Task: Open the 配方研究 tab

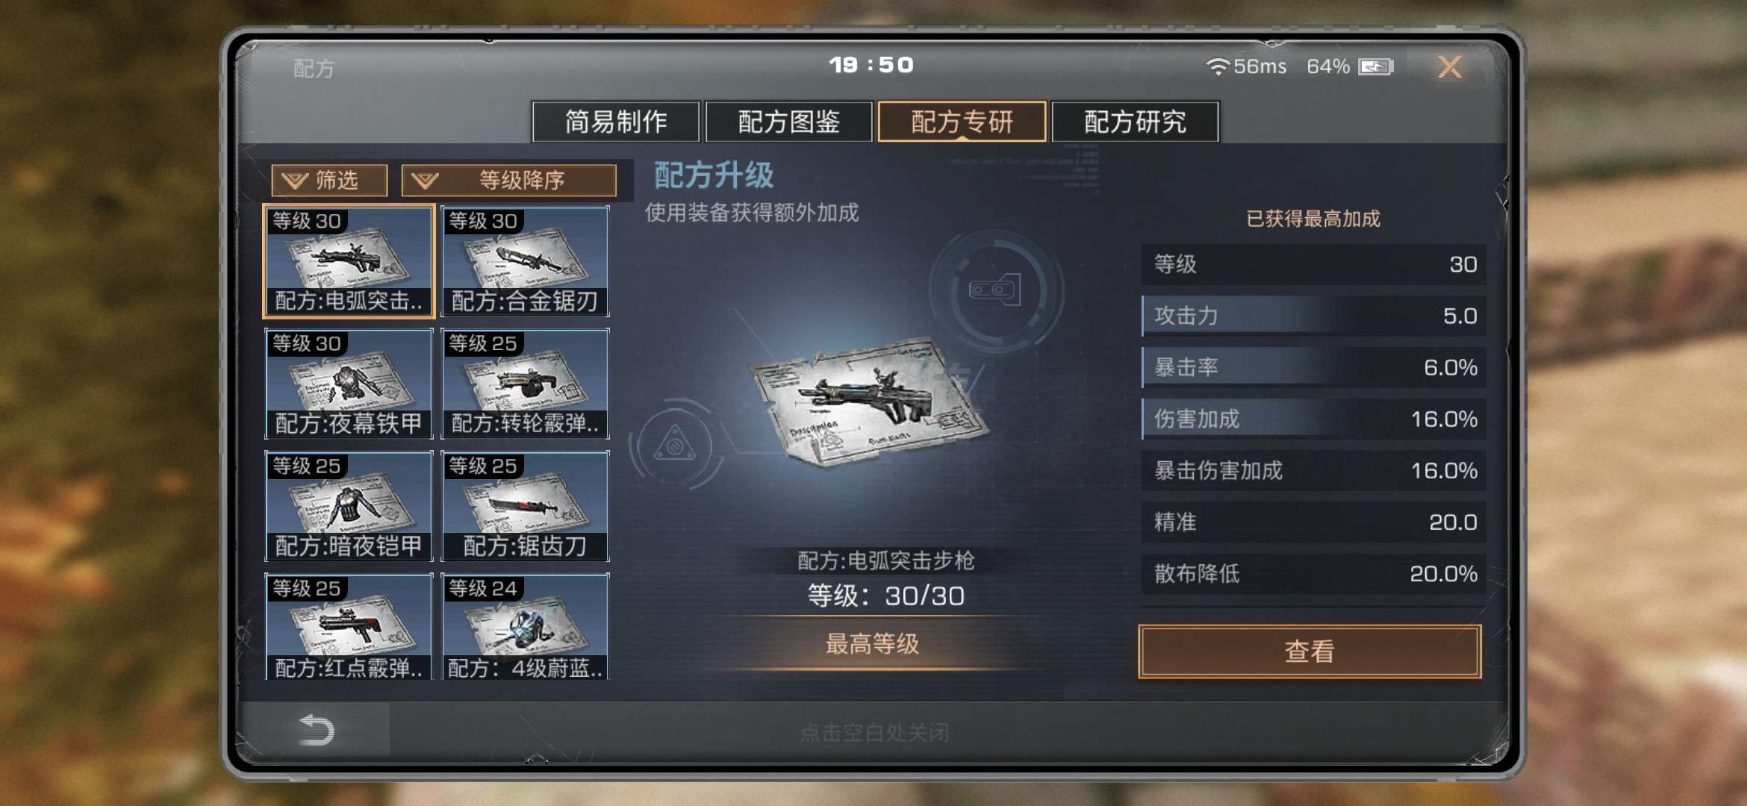Action: 1136,122
